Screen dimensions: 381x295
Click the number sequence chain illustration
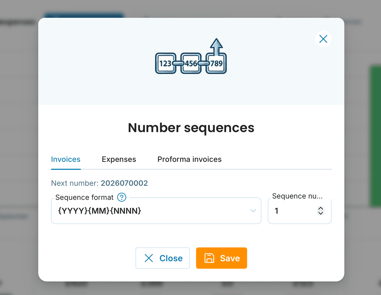(x=191, y=56)
